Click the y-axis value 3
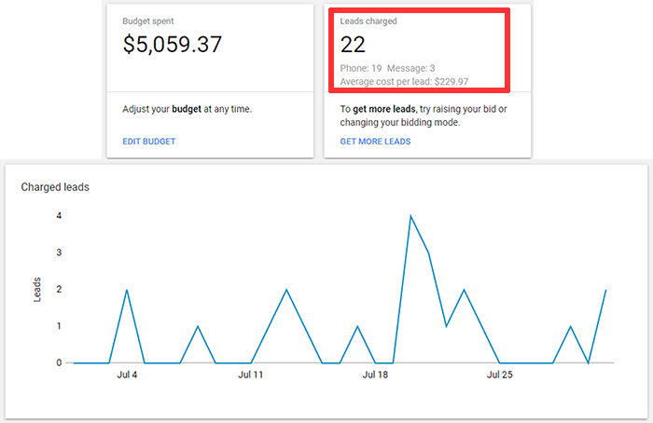 click(x=59, y=252)
